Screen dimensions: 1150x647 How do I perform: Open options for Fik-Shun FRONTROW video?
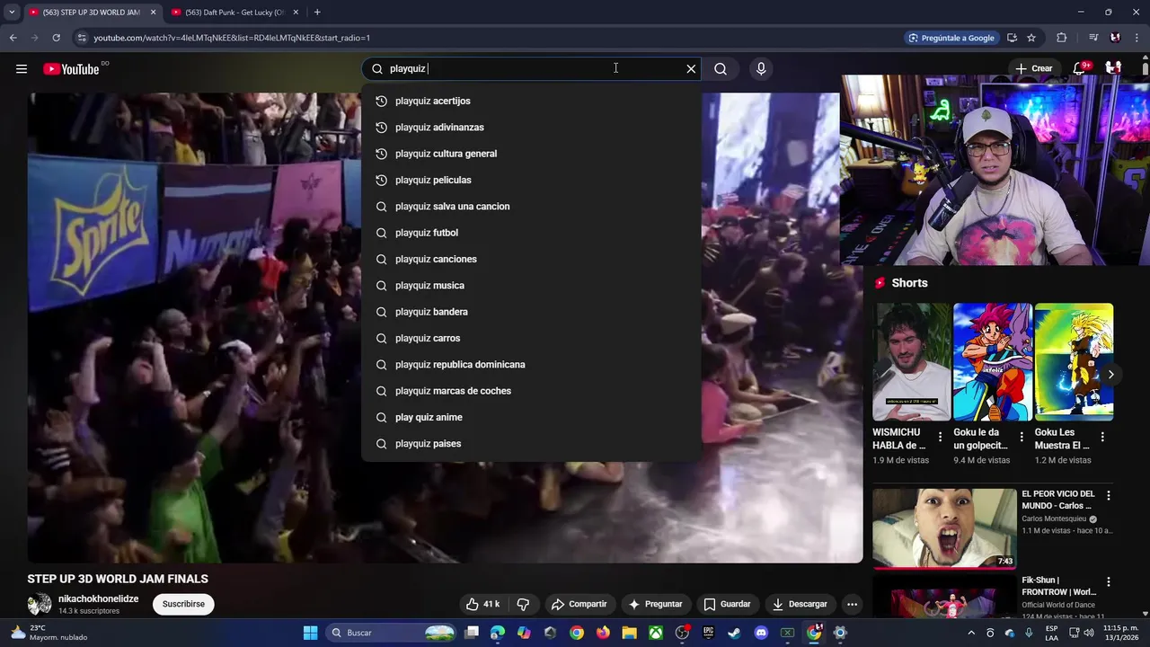(1108, 581)
